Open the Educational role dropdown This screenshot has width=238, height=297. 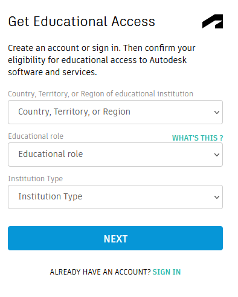[115, 155]
